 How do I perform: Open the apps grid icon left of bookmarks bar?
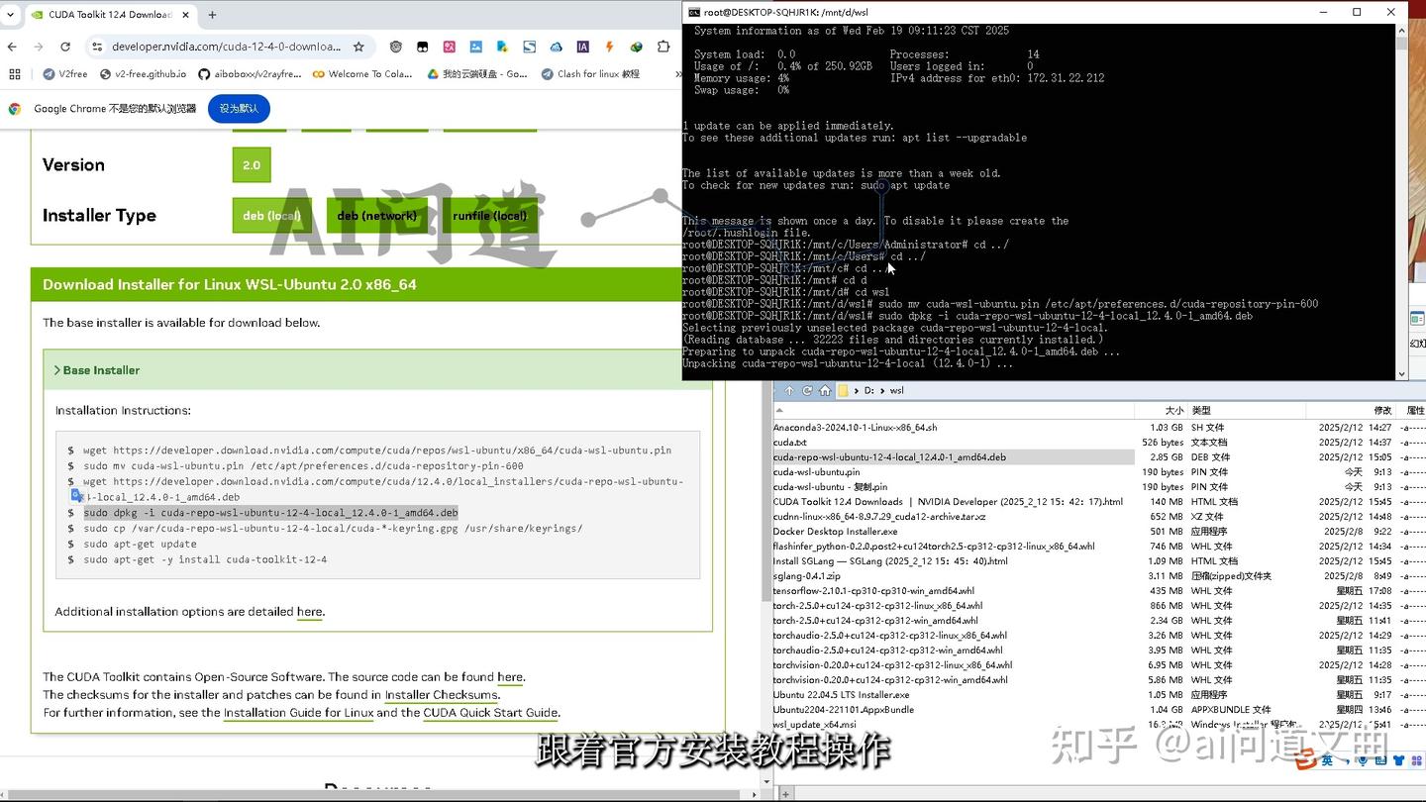click(x=14, y=73)
